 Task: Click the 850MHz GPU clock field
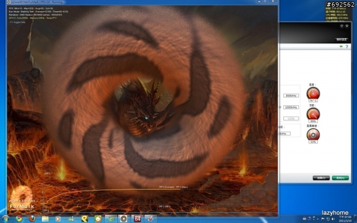pyautogui.click(x=291, y=95)
